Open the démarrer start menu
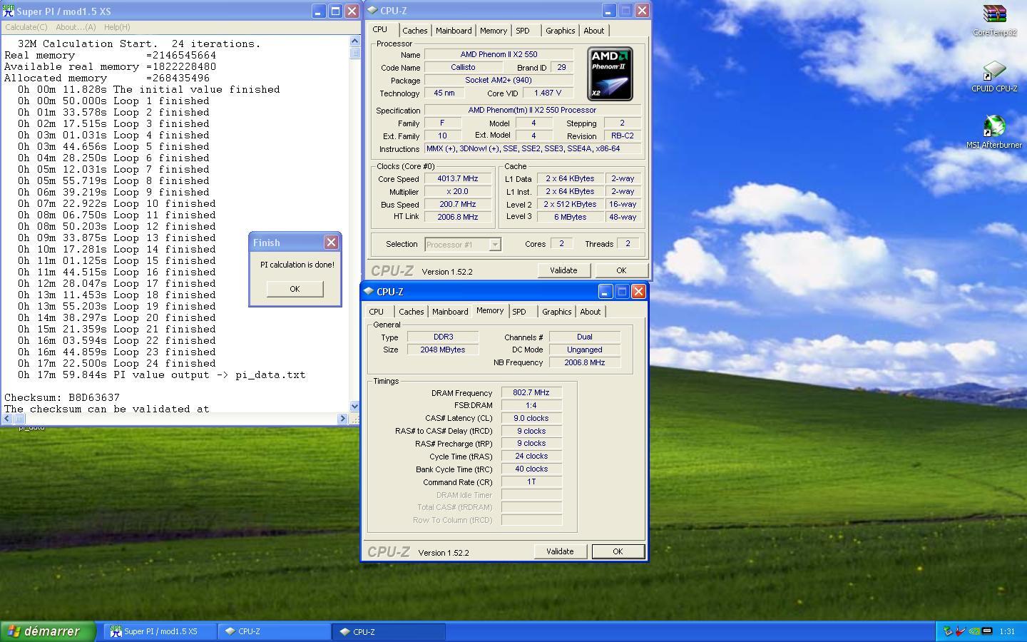1027x642 pixels. (48, 631)
